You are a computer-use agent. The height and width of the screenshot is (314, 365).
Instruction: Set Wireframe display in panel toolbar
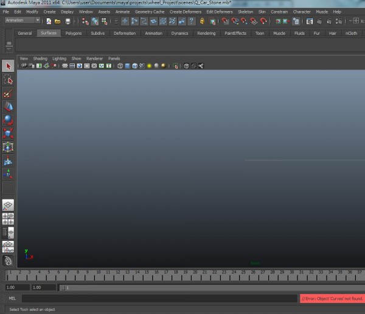(120, 66)
